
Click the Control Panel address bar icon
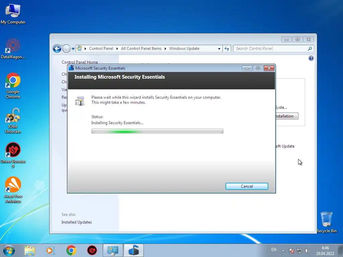pos(80,48)
